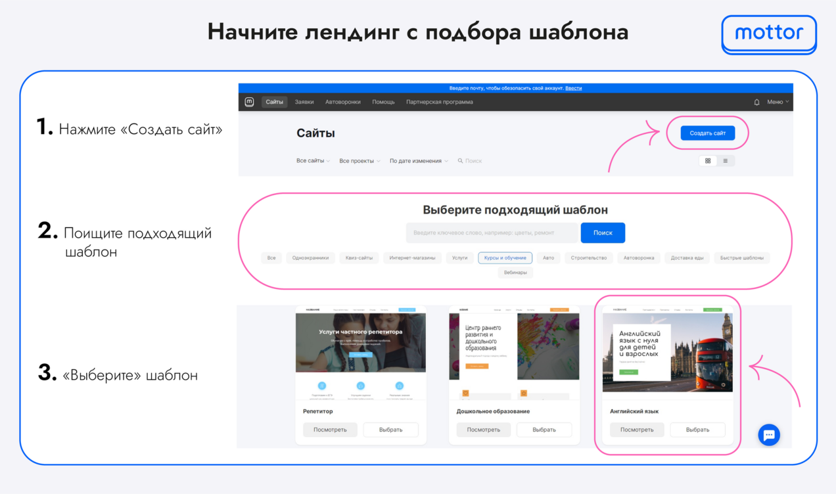Select the Автоворонка category
The height and width of the screenshot is (494, 836).
[639, 258]
